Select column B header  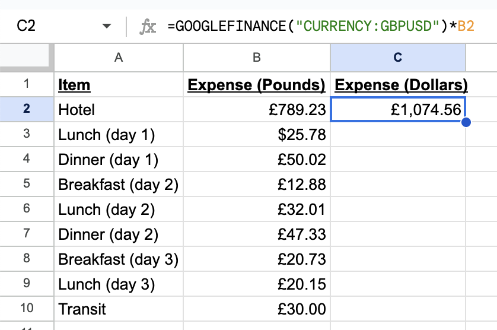point(256,57)
